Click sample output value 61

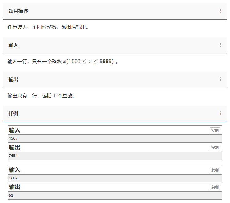[x=11, y=195]
